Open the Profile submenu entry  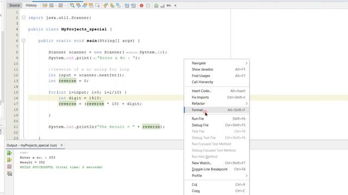(217, 175)
